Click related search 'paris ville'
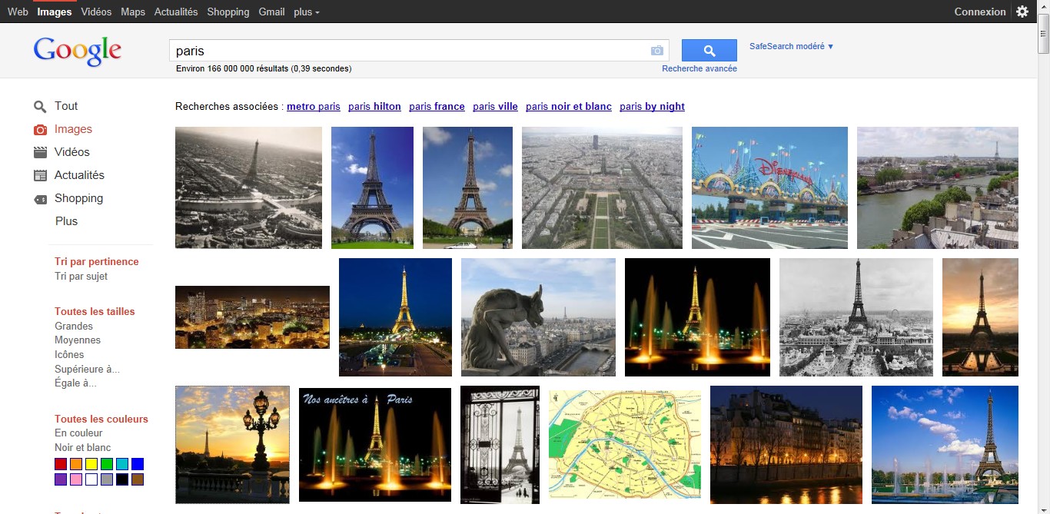1050x514 pixels. (x=495, y=107)
